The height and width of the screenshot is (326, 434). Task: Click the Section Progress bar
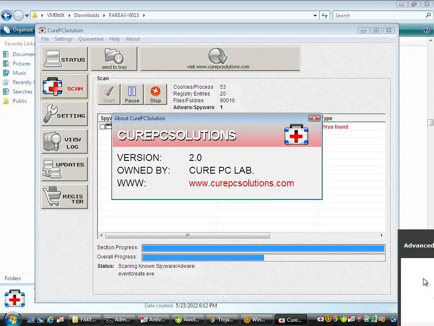(x=264, y=248)
